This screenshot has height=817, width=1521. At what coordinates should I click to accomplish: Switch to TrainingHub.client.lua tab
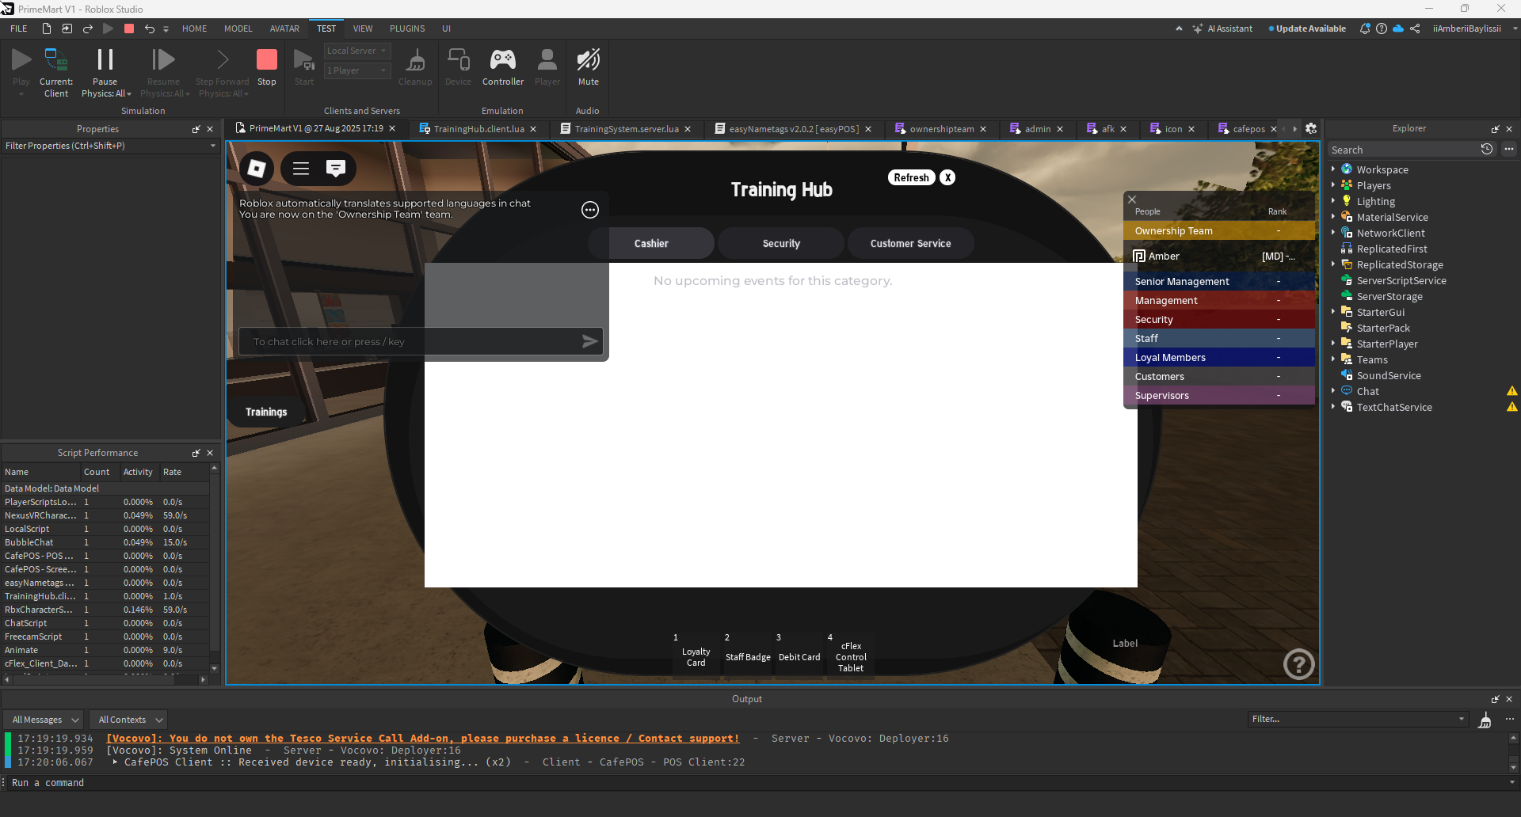478,129
